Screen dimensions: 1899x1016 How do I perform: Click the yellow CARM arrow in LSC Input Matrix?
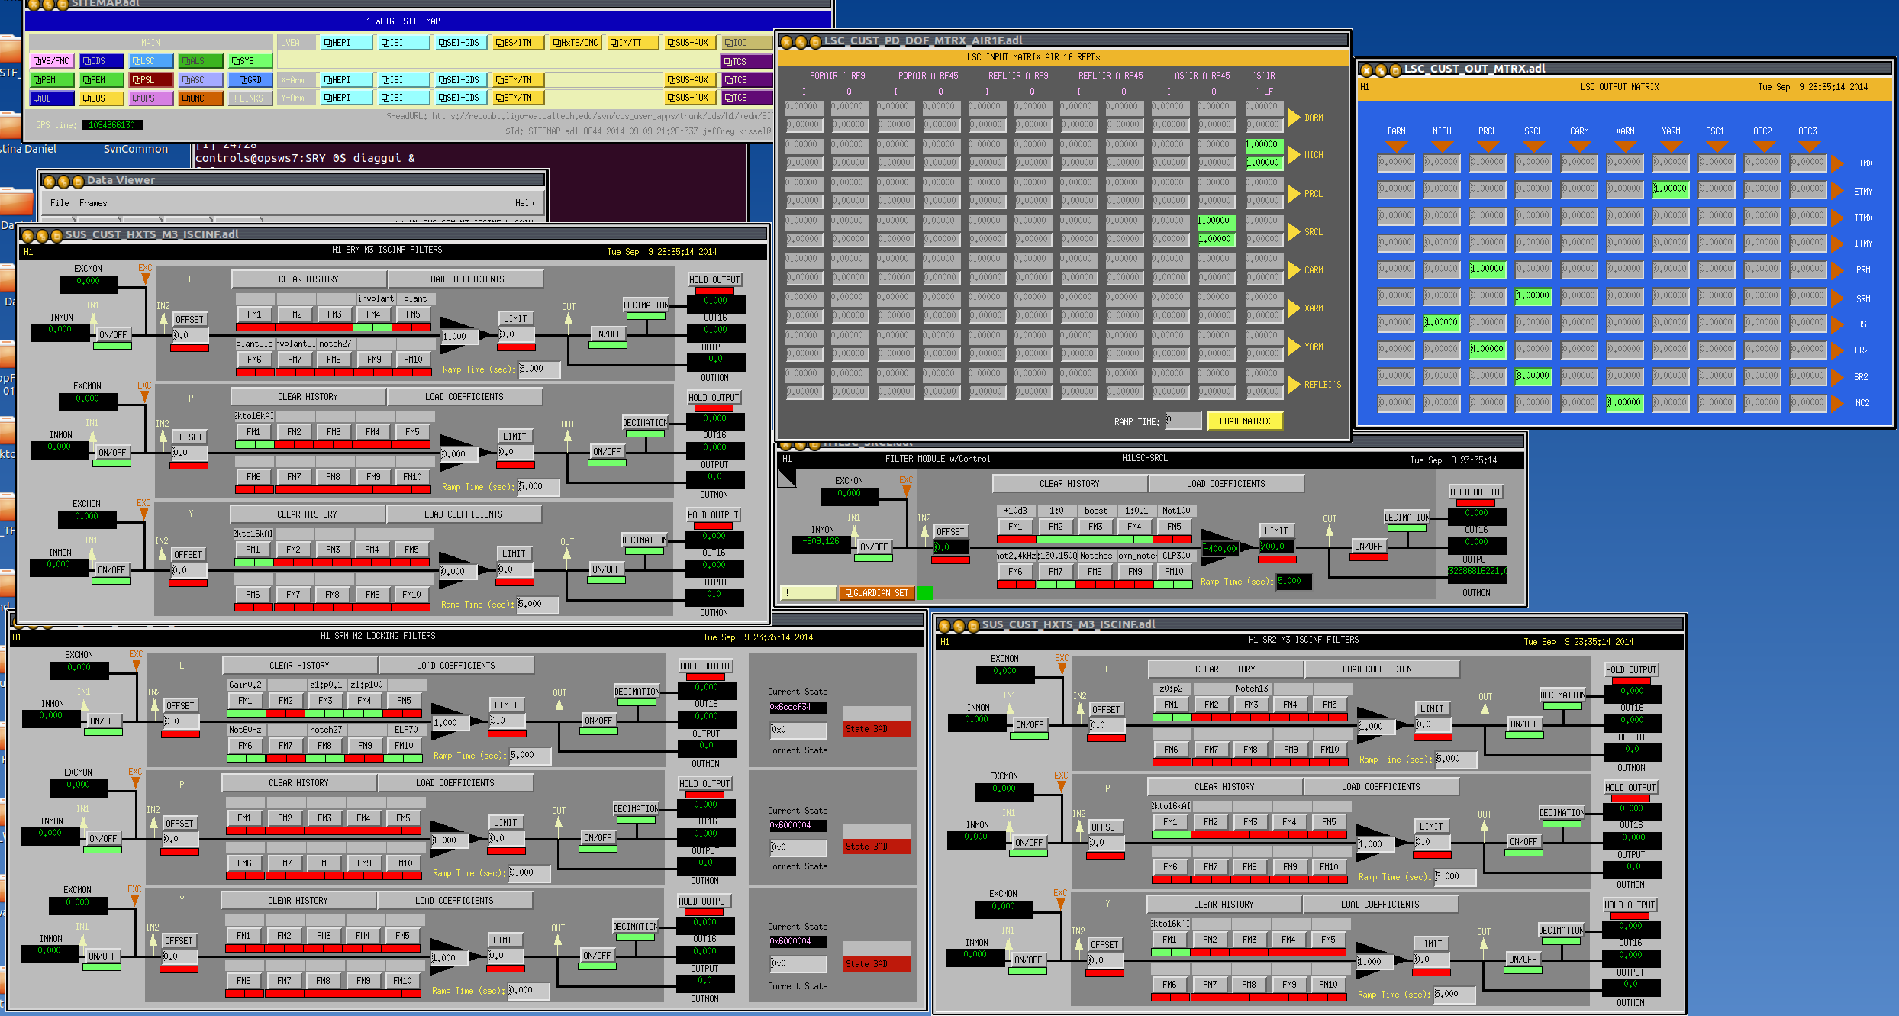(1294, 269)
